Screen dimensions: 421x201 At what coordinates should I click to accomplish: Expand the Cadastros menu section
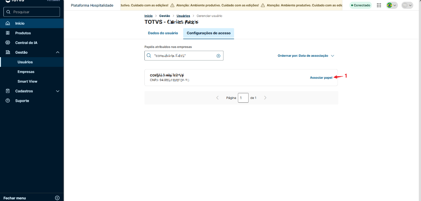[58, 91]
